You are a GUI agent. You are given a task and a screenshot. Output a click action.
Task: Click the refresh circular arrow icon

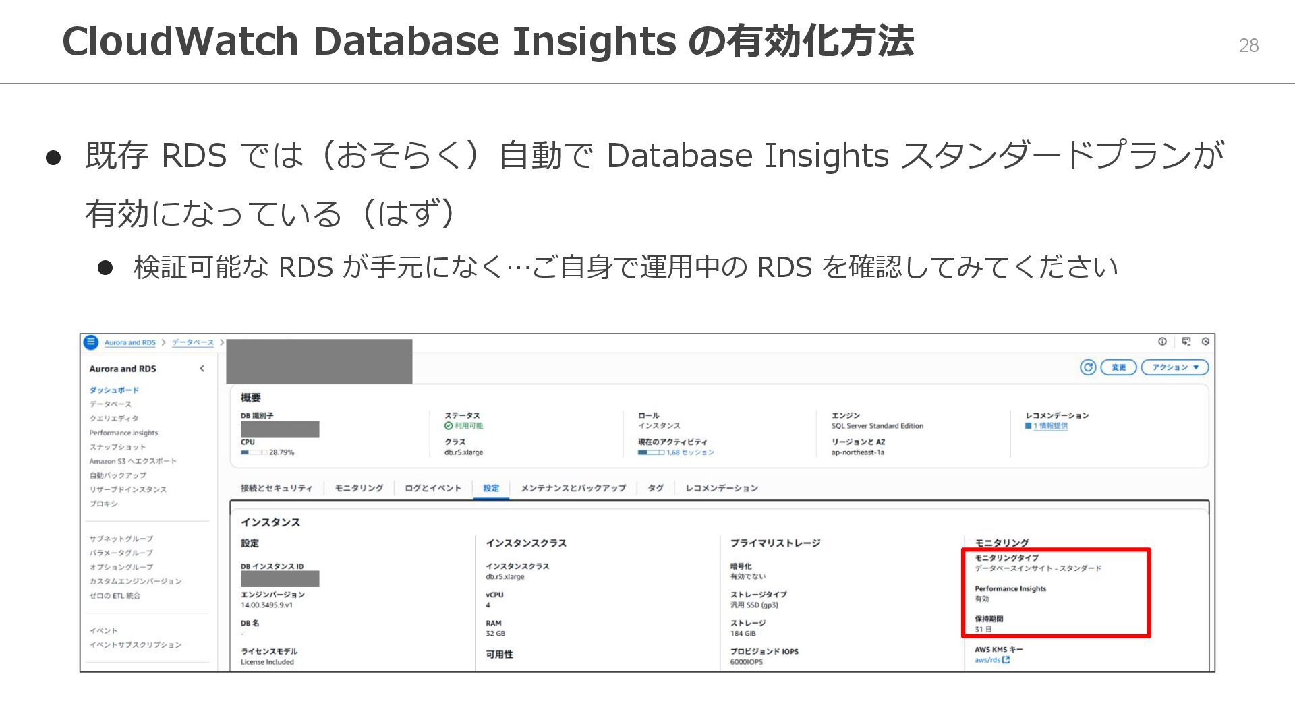[x=1087, y=367]
